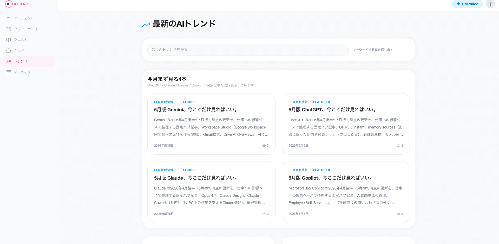This screenshot has height=244, width=499.
Task: Open article 5月版 Gemini、今ここだけ見ればいい。
Action: [195, 110]
